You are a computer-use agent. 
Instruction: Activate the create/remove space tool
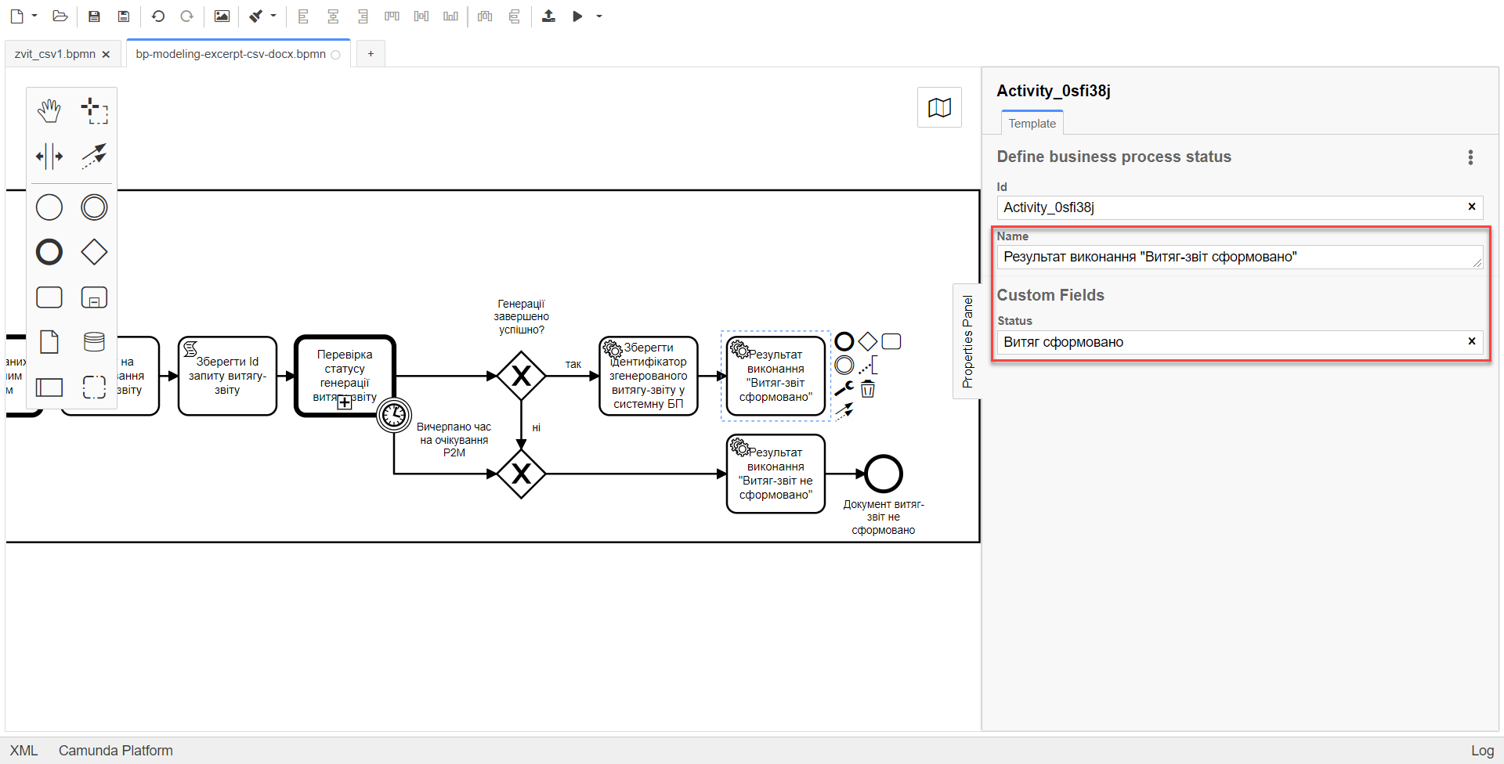point(49,156)
